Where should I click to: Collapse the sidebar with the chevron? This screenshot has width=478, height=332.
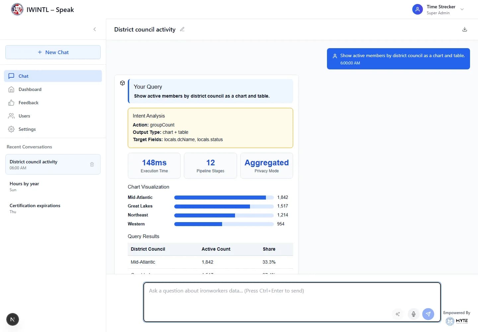95,29
